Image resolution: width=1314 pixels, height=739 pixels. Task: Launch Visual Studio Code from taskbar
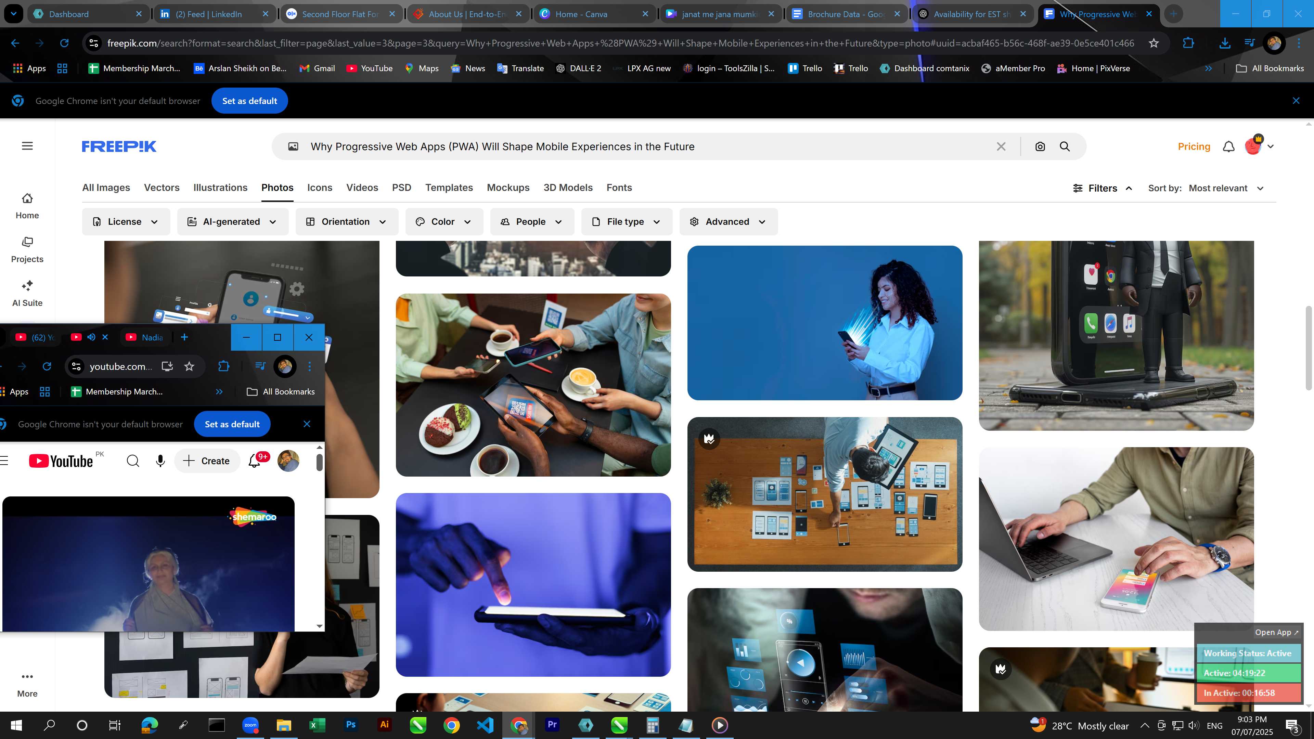[485, 725]
